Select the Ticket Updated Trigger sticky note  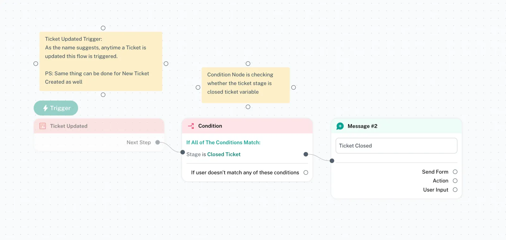click(x=101, y=61)
